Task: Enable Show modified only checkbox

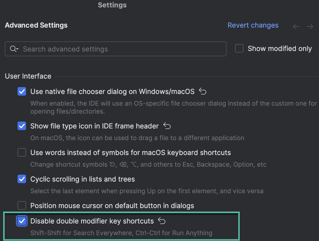Action: (239, 49)
